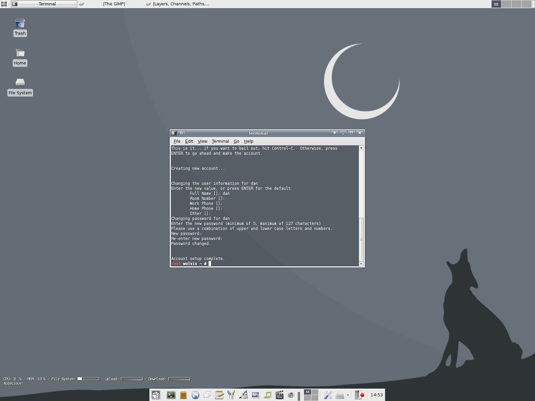Toggle the terminal window sticky button
This screenshot has height=401, width=535.
(181, 133)
